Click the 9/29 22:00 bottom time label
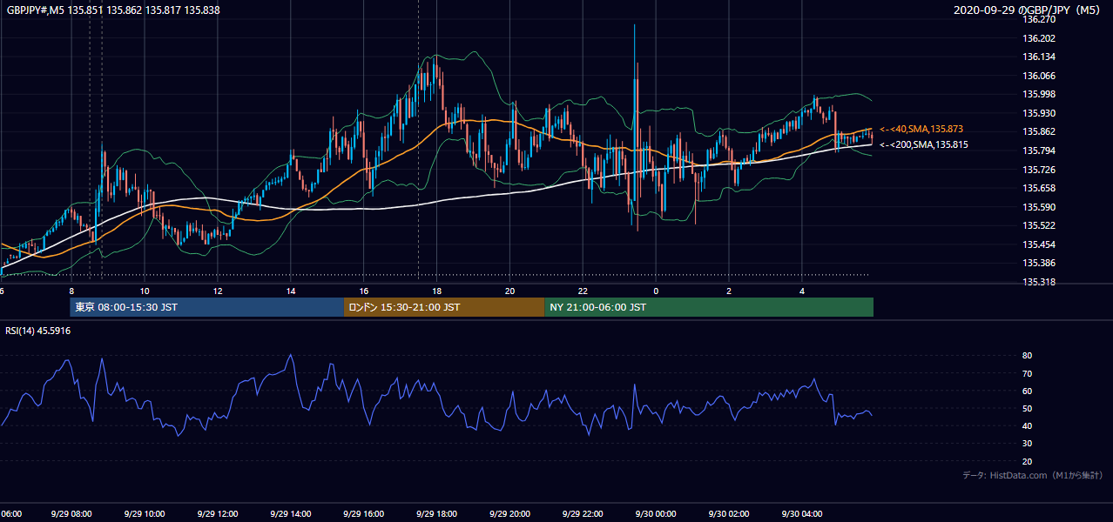 click(583, 514)
